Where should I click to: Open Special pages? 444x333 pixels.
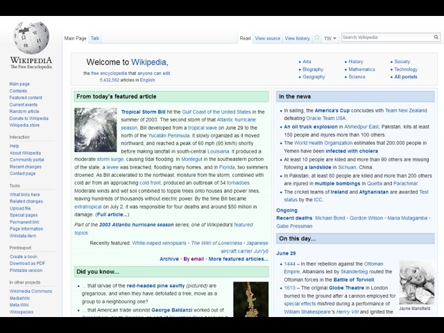(x=24, y=215)
